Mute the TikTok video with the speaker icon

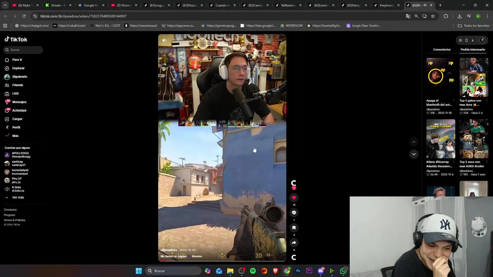coord(164,40)
